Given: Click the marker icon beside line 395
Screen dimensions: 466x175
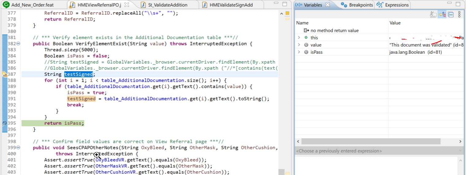Looking at the screenshot, I should coord(5,123).
